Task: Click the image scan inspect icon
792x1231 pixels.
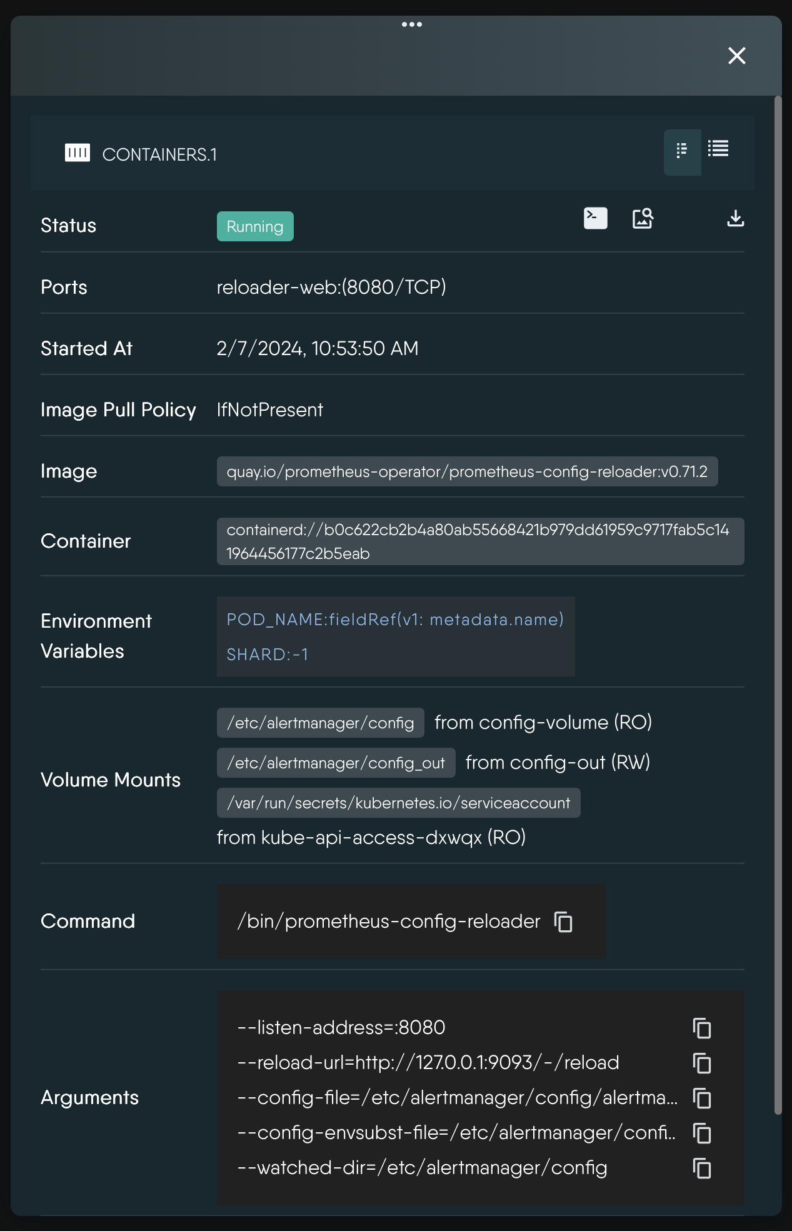Action: click(643, 218)
